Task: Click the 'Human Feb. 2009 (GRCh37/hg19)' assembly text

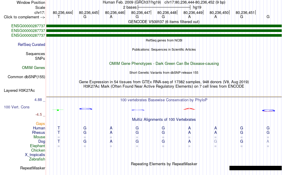Action: [x=132, y=2]
